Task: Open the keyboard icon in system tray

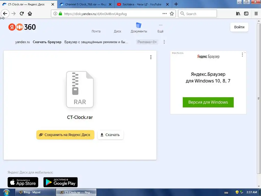Action: click(x=226, y=192)
